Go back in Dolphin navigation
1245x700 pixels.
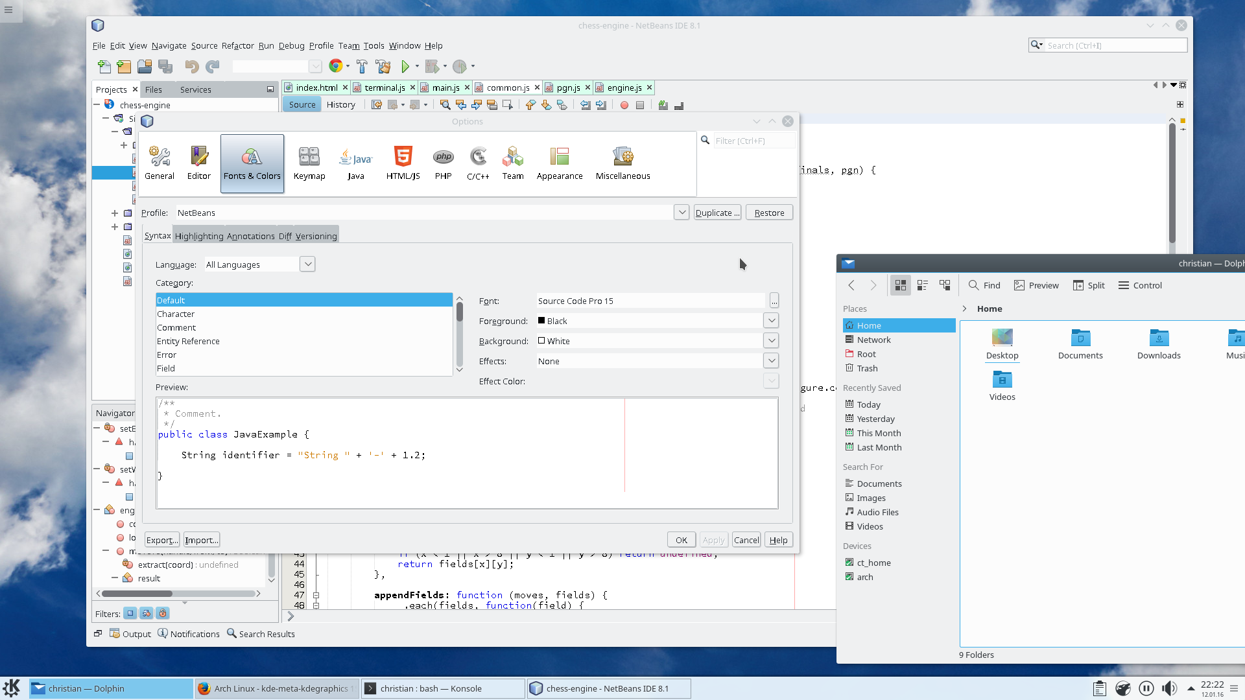pos(851,285)
